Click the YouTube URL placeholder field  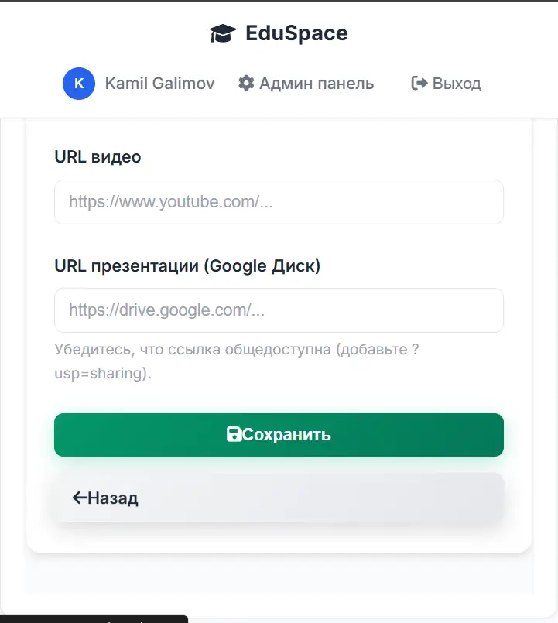pos(279,202)
